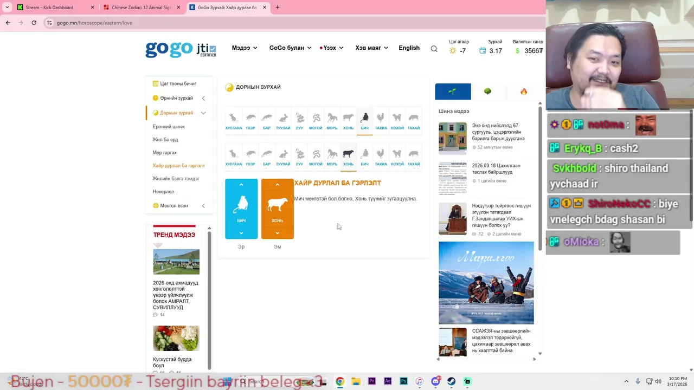Expand the Мэдээ dropdown menu

coord(245,48)
